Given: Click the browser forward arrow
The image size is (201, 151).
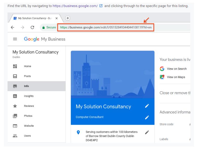Looking at the screenshot, I should click(22, 27).
